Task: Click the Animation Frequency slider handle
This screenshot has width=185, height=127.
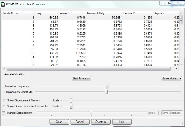Action: coord(107,86)
